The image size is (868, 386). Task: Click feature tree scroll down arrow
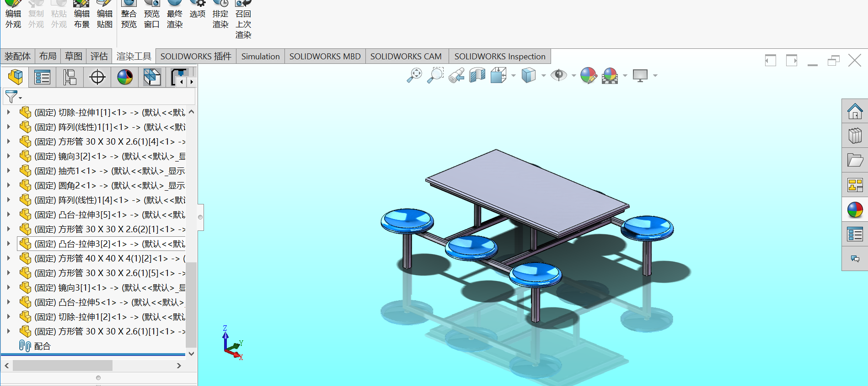tap(191, 353)
